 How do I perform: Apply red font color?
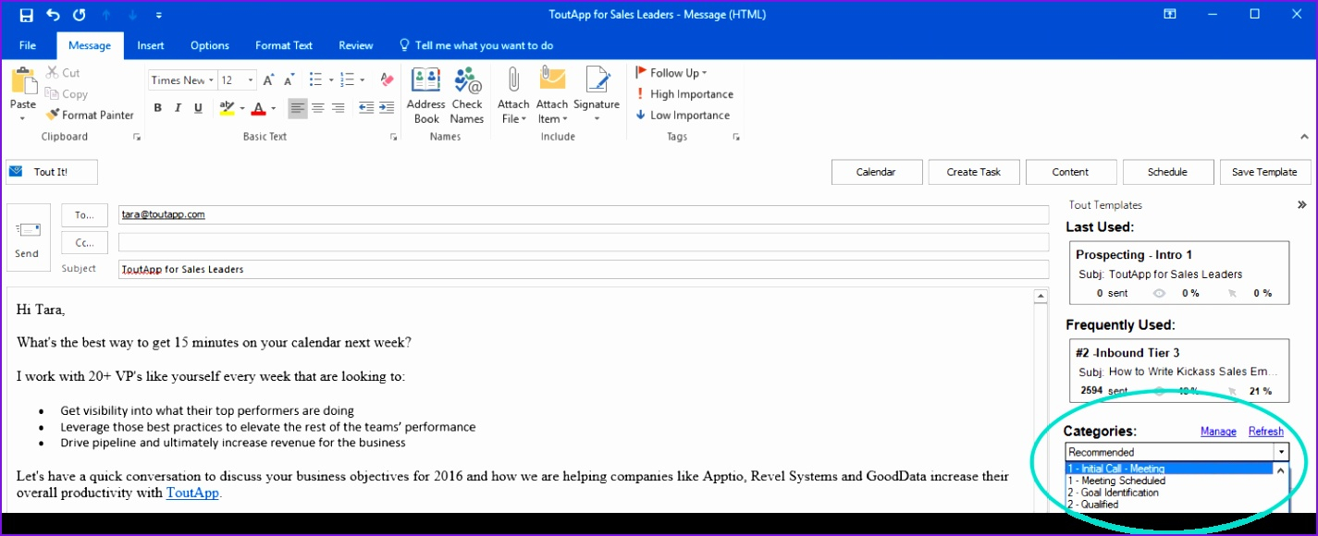pyautogui.click(x=259, y=108)
